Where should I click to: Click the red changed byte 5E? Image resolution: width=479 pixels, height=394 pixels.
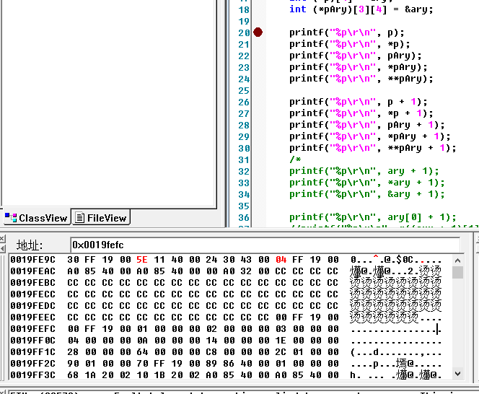[141, 260]
